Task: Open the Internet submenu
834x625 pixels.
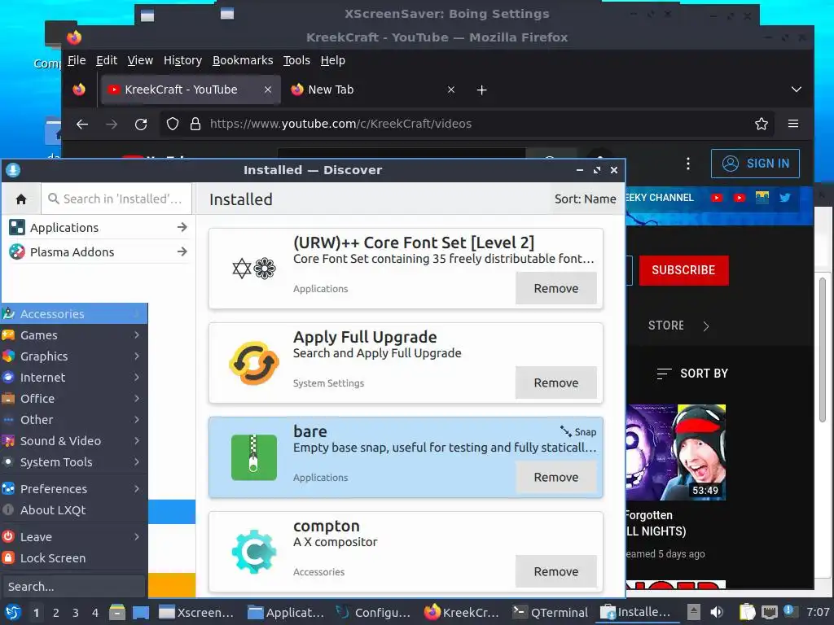Action: click(x=74, y=378)
